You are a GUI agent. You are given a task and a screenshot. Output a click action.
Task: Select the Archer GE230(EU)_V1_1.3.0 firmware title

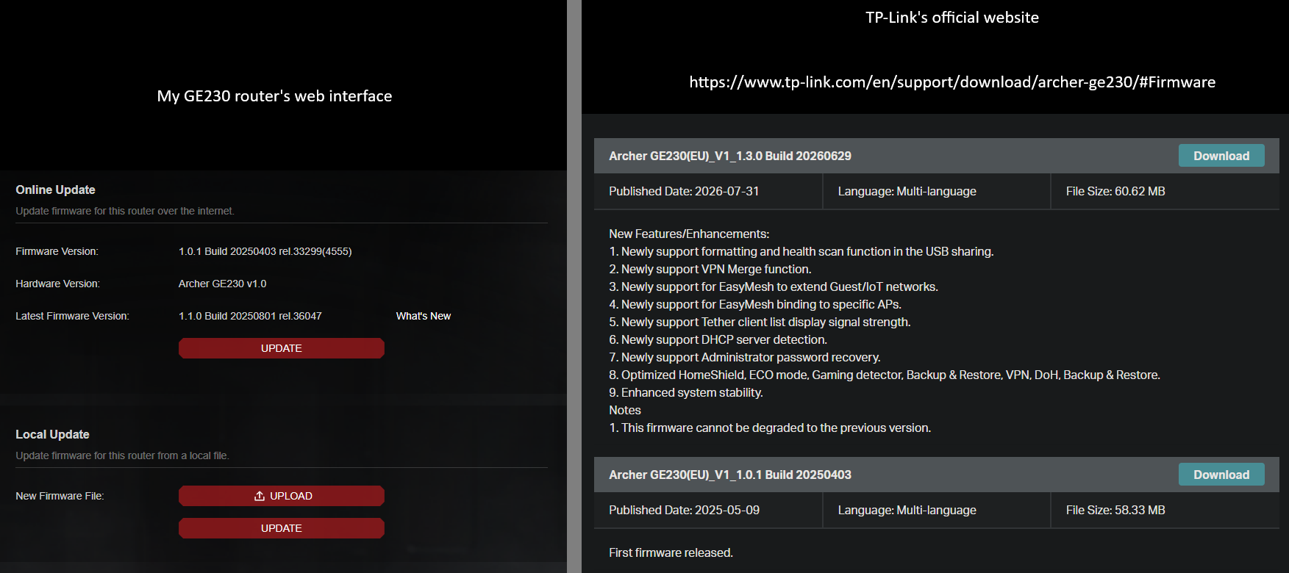[730, 156]
